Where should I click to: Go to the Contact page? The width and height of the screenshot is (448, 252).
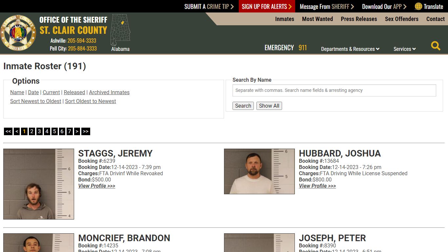click(436, 19)
